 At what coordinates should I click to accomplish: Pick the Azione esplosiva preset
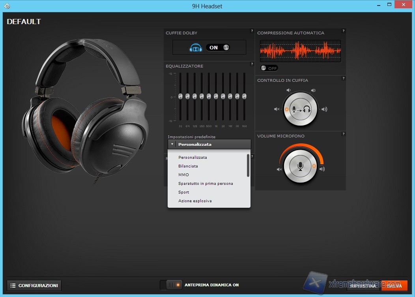click(x=195, y=201)
